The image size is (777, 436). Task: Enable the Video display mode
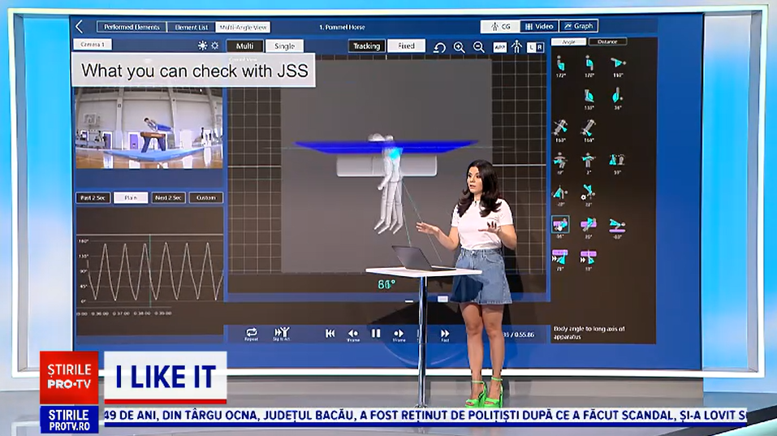click(539, 26)
